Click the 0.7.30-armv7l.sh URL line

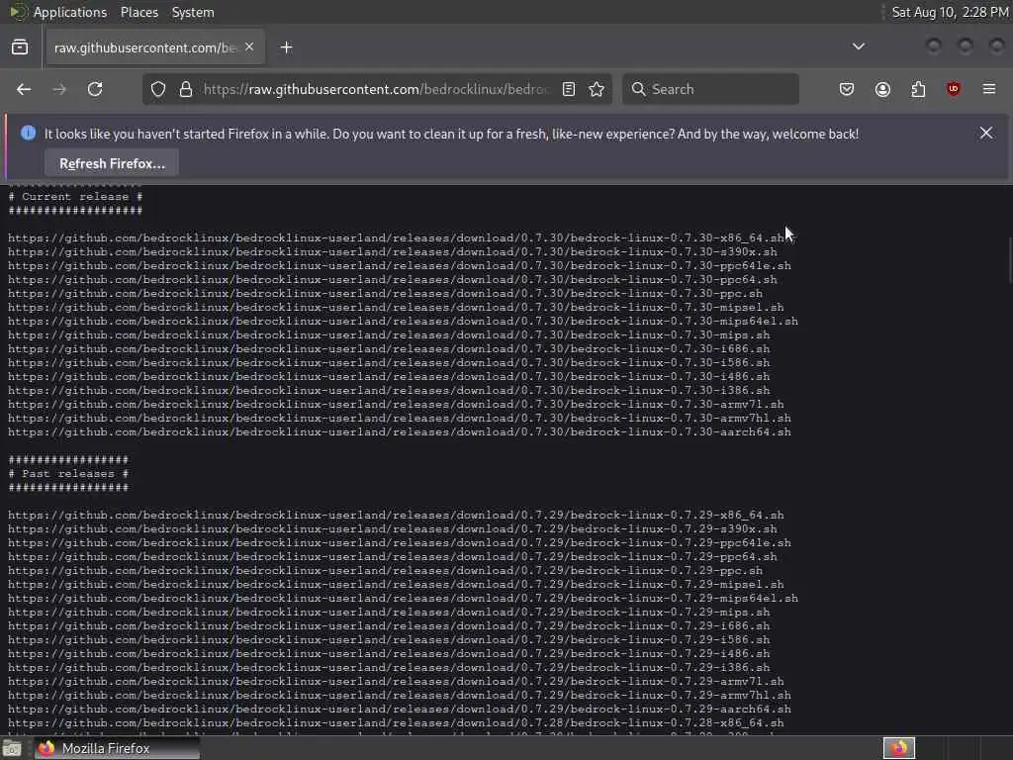point(396,405)
